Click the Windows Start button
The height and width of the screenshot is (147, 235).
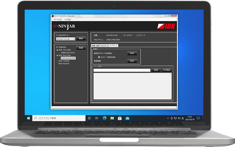tap(29, 118)
